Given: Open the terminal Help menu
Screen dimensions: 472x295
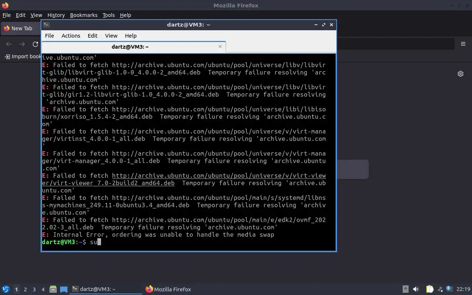Looking at the screenshot, I should [x=131, y=36].
